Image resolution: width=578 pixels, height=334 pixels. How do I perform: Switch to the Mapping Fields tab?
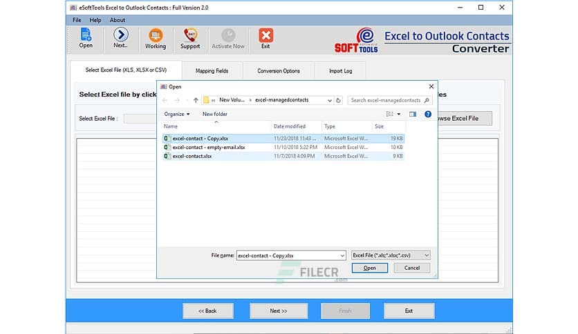point(212,70)
